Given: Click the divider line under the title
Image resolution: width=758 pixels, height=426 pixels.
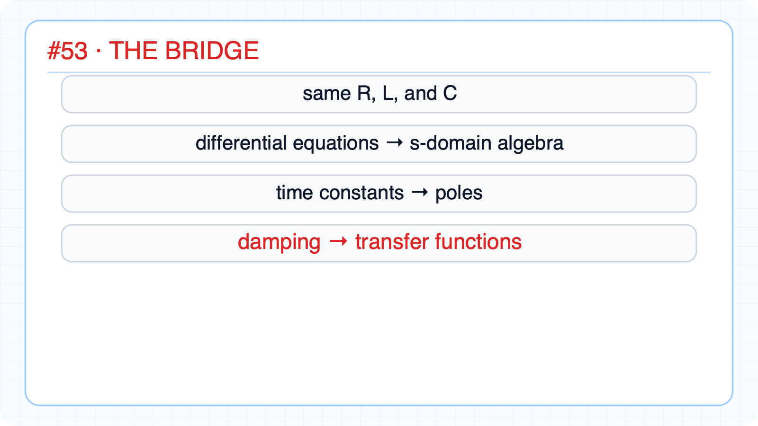Looking at the screenshot, I should [379, 72].
